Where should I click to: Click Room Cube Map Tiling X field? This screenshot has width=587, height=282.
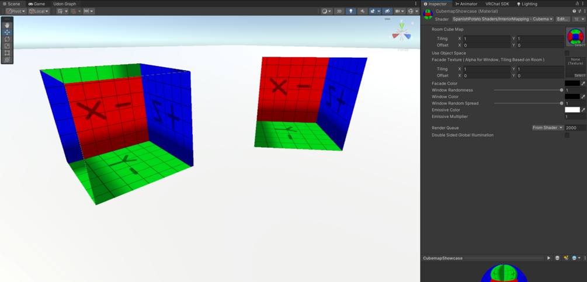click(x=487, y=39)
